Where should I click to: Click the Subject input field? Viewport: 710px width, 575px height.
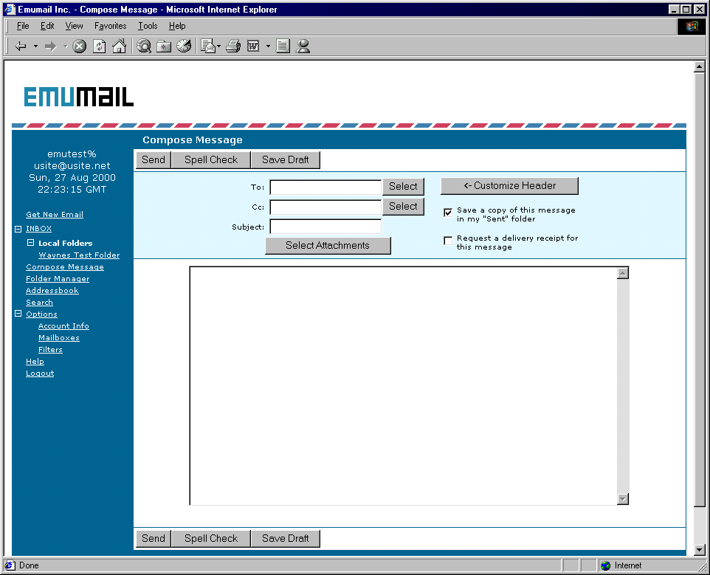(x=325, y=227)
